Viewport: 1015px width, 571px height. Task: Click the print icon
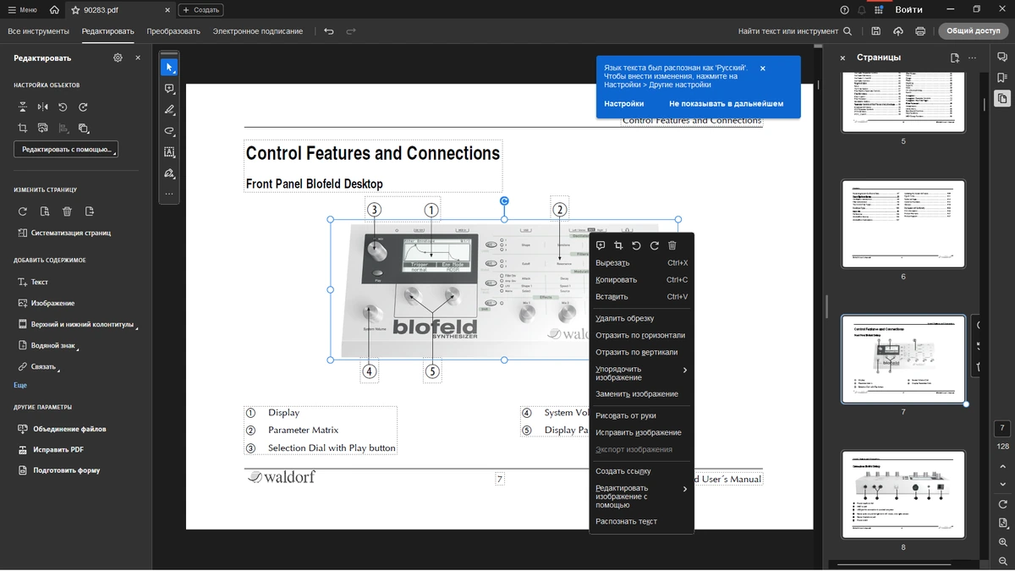[920, 31]
